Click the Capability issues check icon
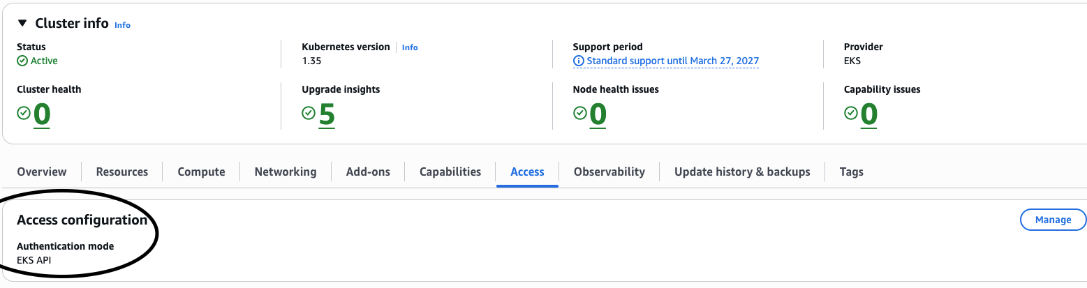This screenshot has height=288, width=1087. [851, 113]
